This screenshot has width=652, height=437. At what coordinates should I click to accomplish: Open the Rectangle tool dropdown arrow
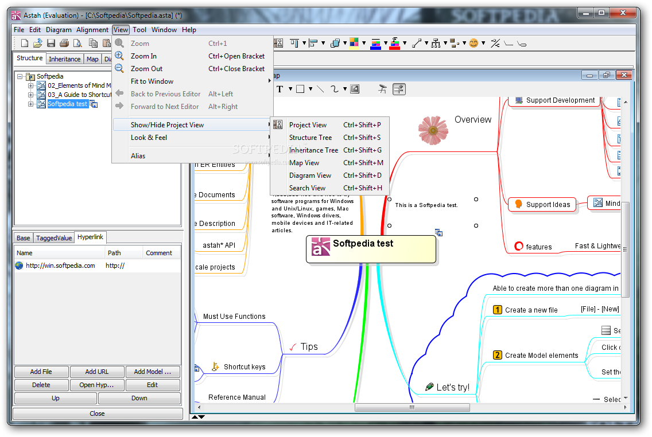(x=311, y=89)
